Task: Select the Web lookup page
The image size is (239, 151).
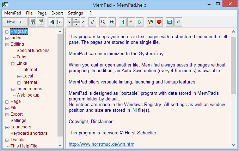Action: pos(28,95)
